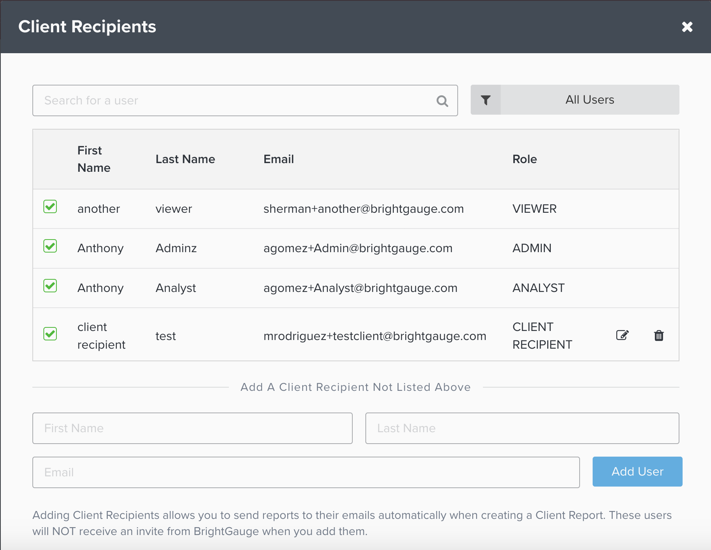Click 'Add A Client Recipient Not Listed Above' heading

pos(355,387)
